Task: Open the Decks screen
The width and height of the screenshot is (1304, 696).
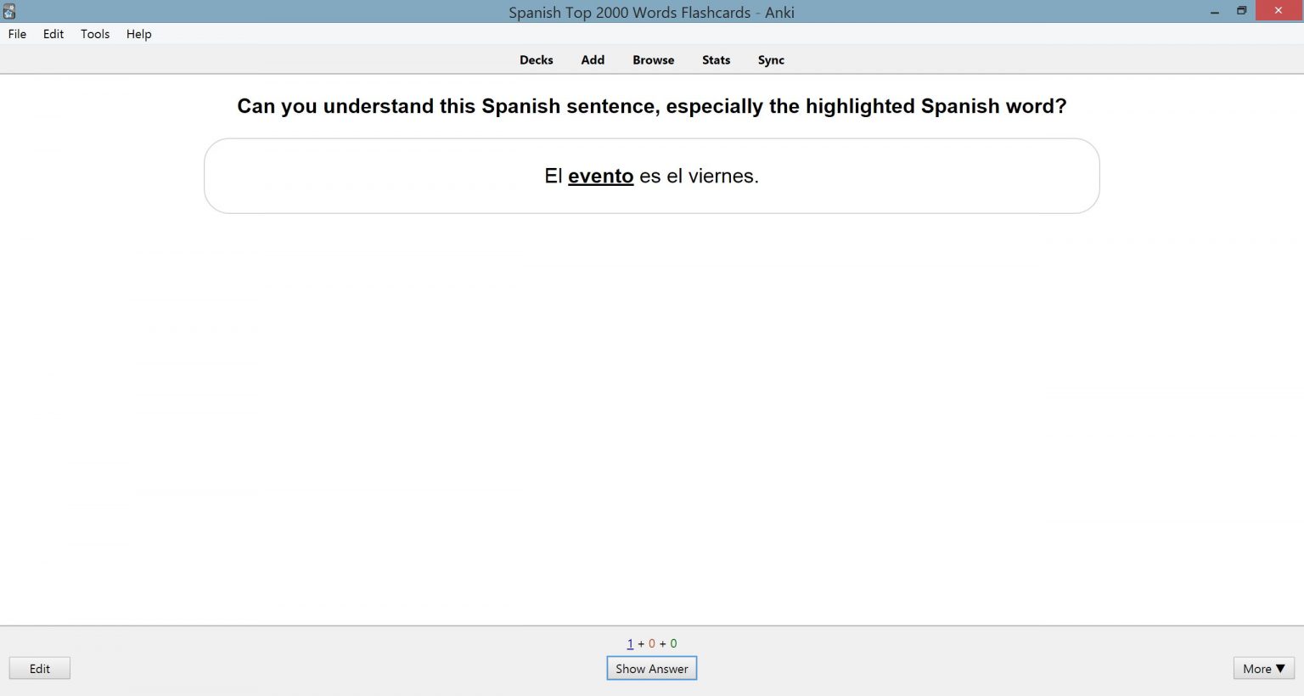Action: 537,59
